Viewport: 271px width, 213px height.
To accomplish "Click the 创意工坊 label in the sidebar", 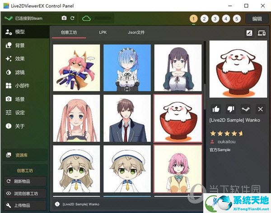I will pos(25,171).
